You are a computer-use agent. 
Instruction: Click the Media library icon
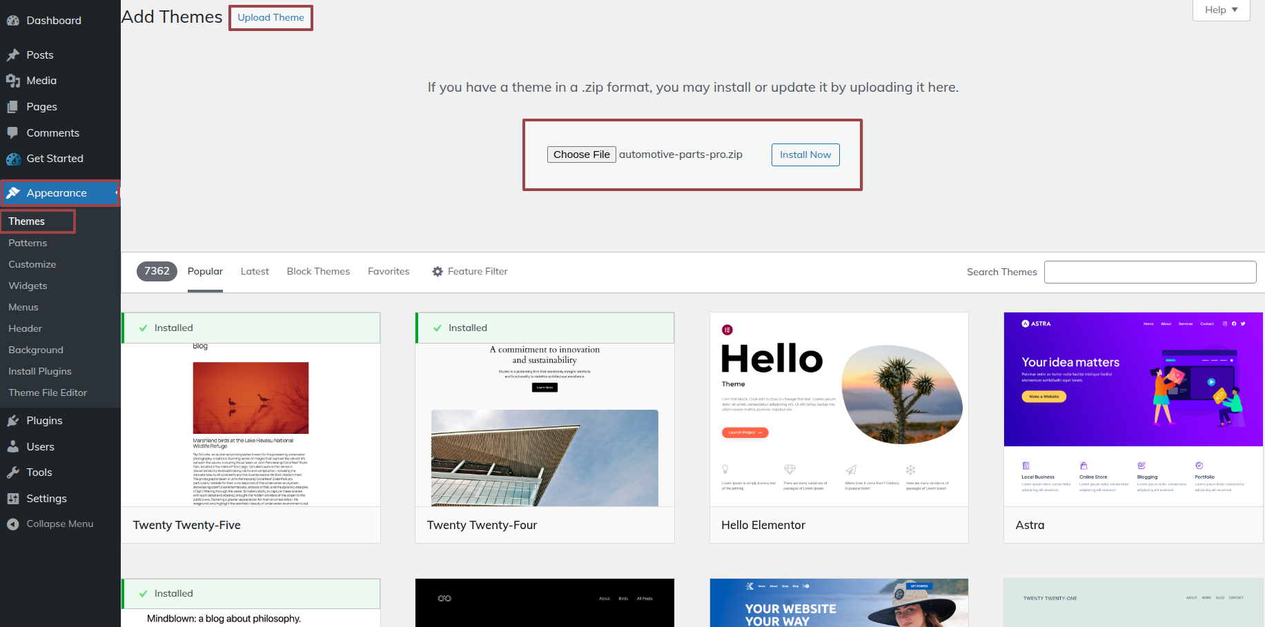tap(12, 81)
